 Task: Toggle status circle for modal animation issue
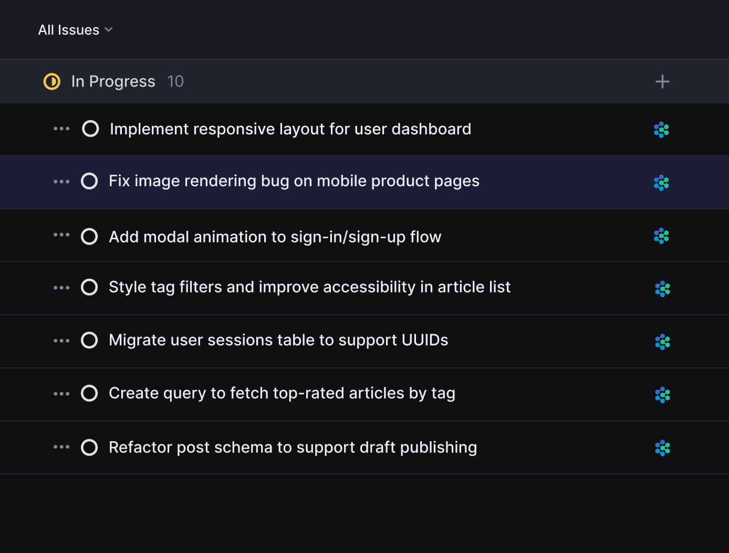pyautogui.click(x=89, y=237)
